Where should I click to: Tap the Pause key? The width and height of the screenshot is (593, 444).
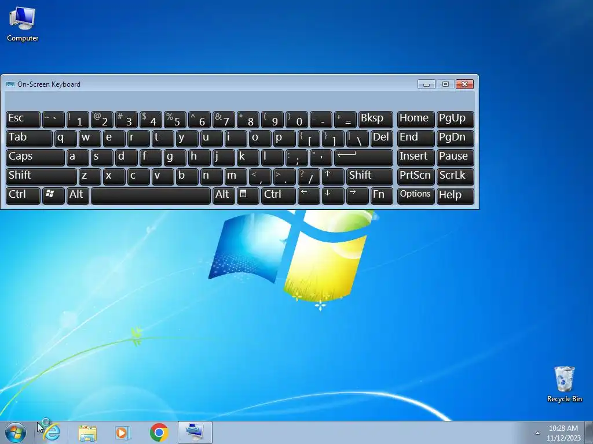455,157
